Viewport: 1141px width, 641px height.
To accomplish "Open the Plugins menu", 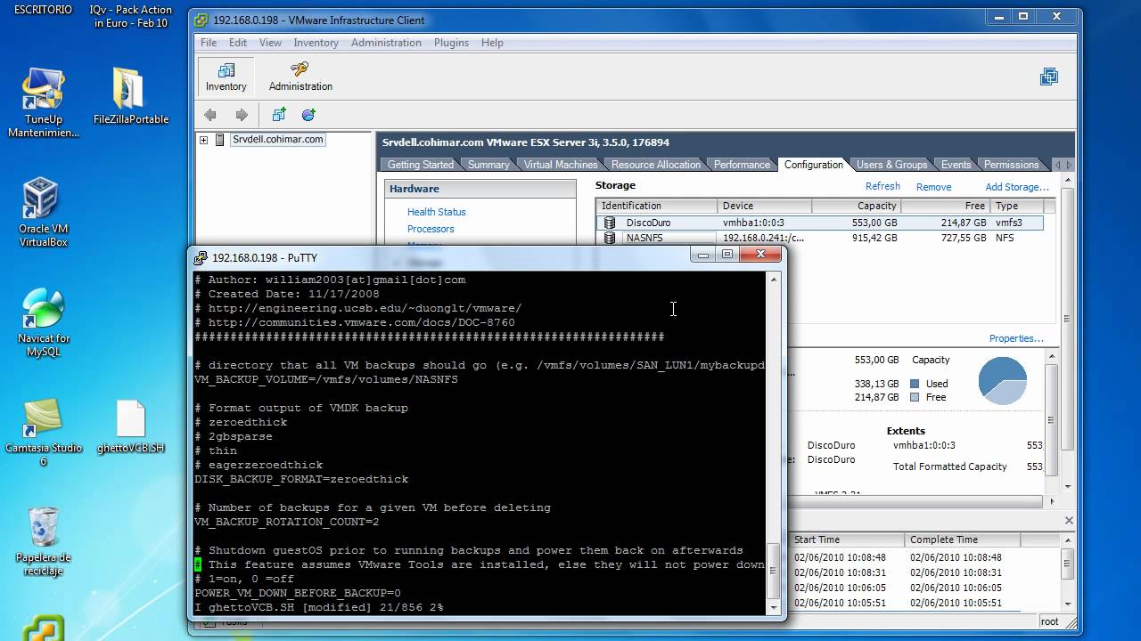I will coord(452,43).
